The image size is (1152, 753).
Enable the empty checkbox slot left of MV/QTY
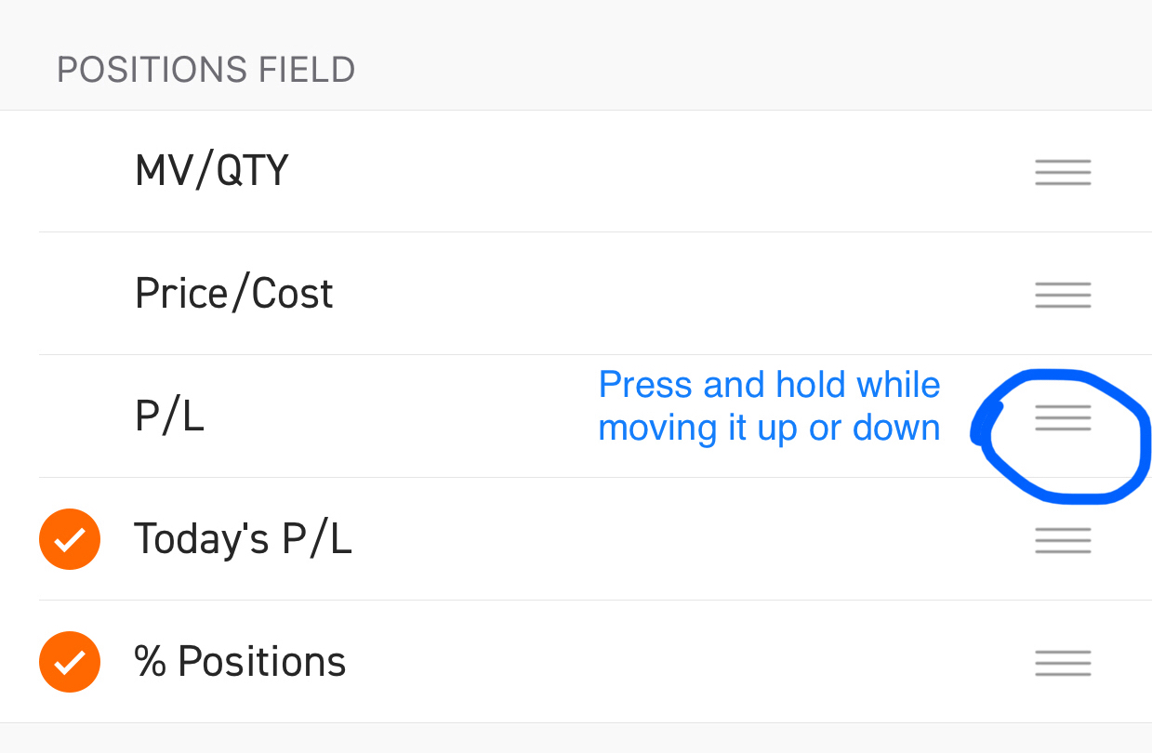click(70, 171)
